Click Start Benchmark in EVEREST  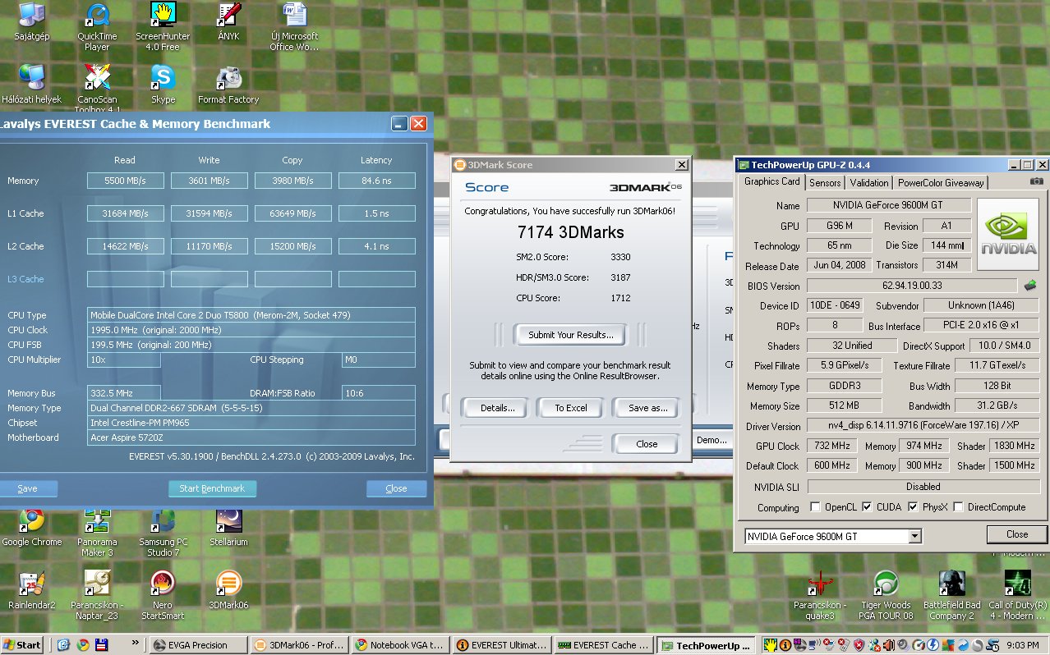click(x=212, y=488)
